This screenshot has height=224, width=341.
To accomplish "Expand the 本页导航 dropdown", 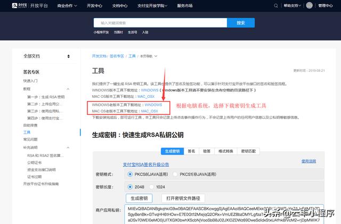I will 149,56.
